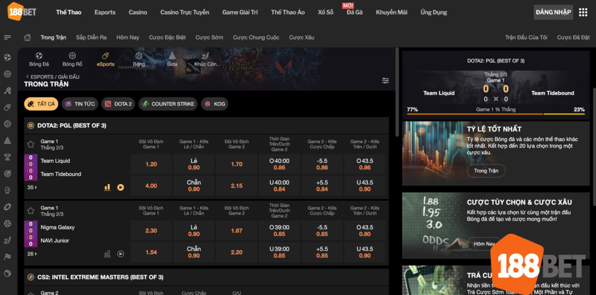Screen dimensions: 596x295
Task: Play live stream for Nigma Galaxy match
Action: (120, 254)
